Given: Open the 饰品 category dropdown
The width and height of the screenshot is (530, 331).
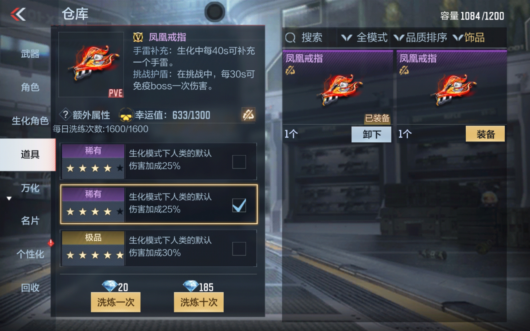Looking at the screenshot, I should coord(469,38).
